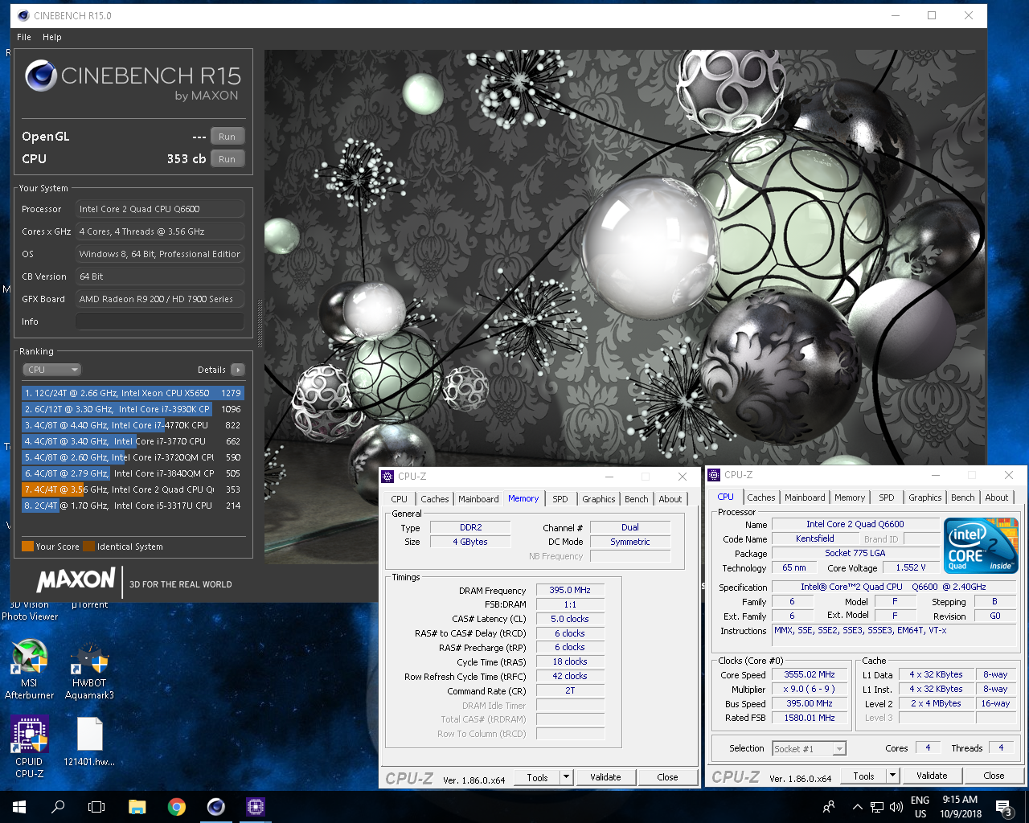Select ranking entry Core i7-3840QM
Viewport: 1029px width, 823px height.
click(x=133, y=473)
